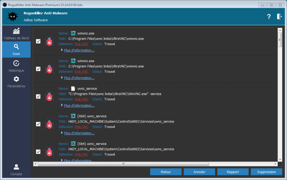Switch to Tableau de Bord tab
This screenshot has height=180, width=287.
pyautogui.click(x=16, y=34)
